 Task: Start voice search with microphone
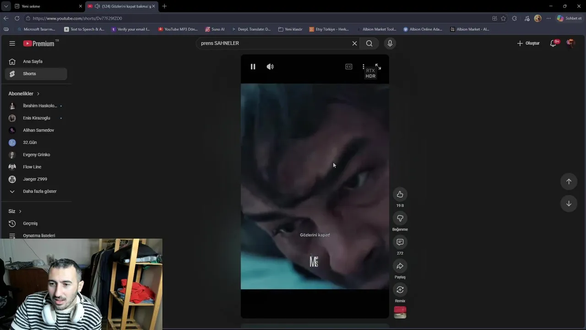point(390,43)
